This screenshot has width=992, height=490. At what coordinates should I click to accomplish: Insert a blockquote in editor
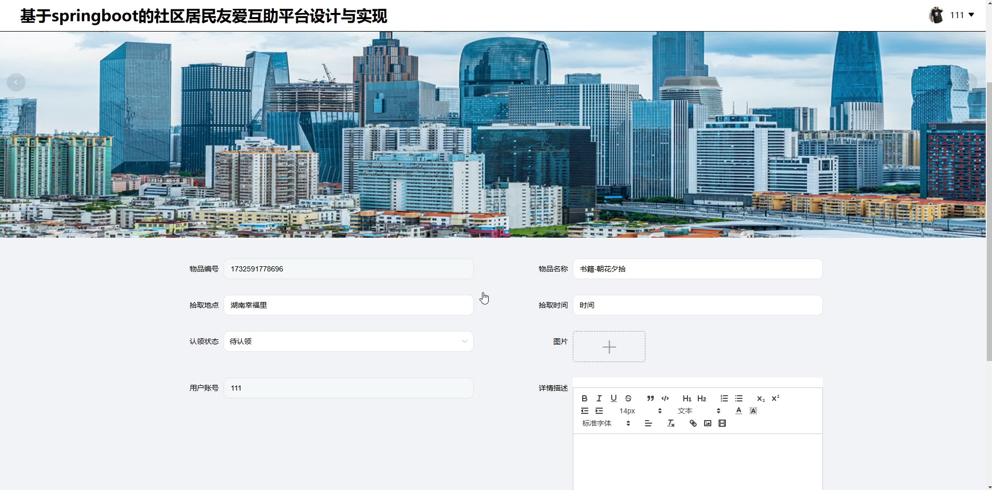pos(650,398)
